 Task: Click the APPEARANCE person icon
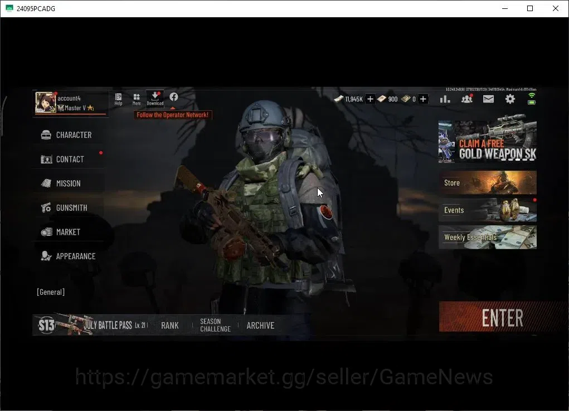click(46, 256)
